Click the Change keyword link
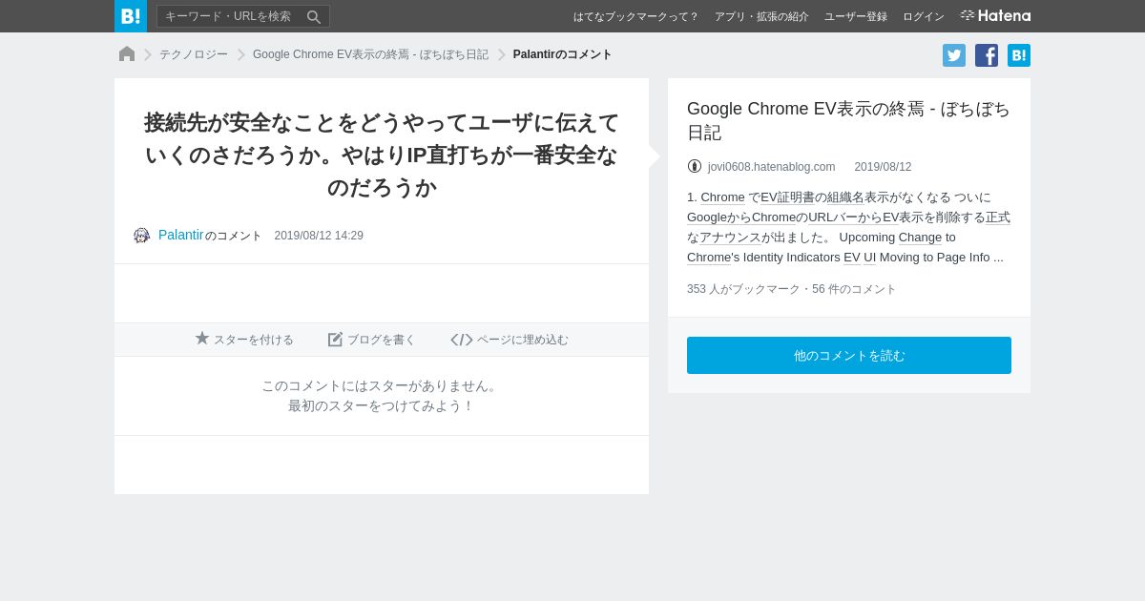Screen dimensions: 1145x601 pyautogui.click(x=920, y=238)
